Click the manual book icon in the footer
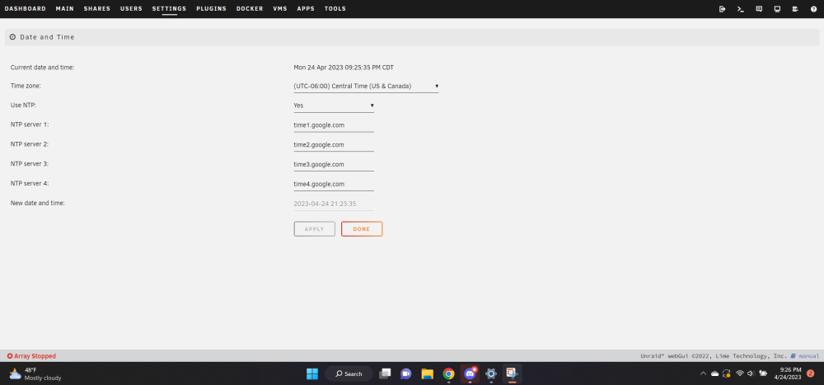Image resolution: width=824 pixels, height=385 pixels. pos(793,356)
